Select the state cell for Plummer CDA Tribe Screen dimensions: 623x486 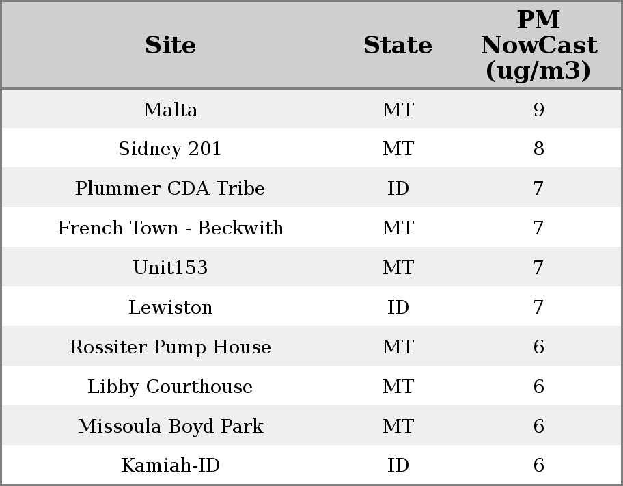tap(398, 189)
